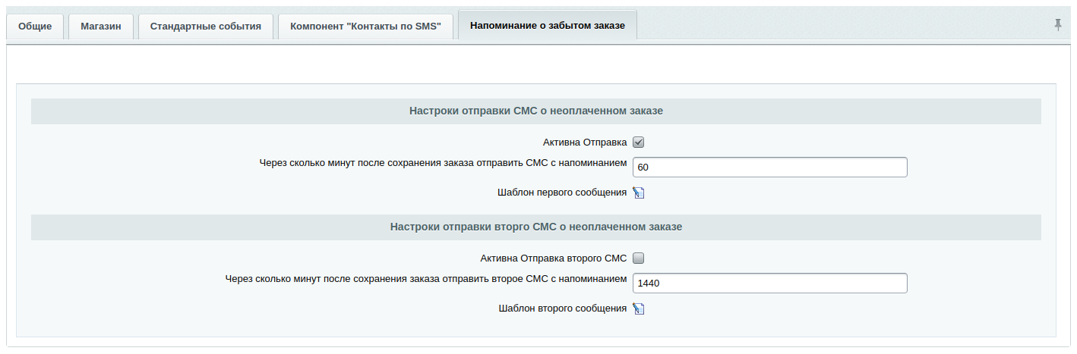The image size is (1077, 354).
Task: Click the "Активна Отправка" label text
Action: coord(584,142)
